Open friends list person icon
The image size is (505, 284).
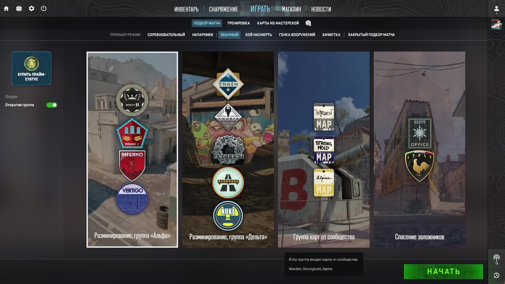coord(496,9)
